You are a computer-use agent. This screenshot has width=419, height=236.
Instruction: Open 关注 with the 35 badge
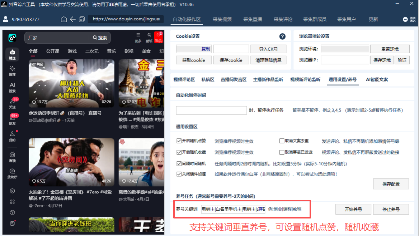pyautogui.click(x=12, y=103)
